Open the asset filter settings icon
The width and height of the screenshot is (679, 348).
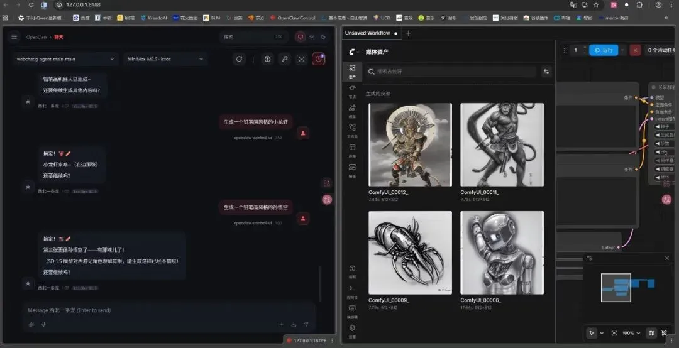pyautogui.click(x=546, y=72)
